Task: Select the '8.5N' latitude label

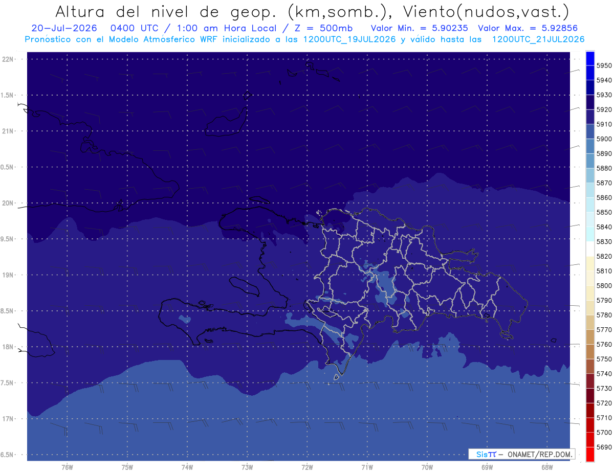Action: tap(8, 311)
